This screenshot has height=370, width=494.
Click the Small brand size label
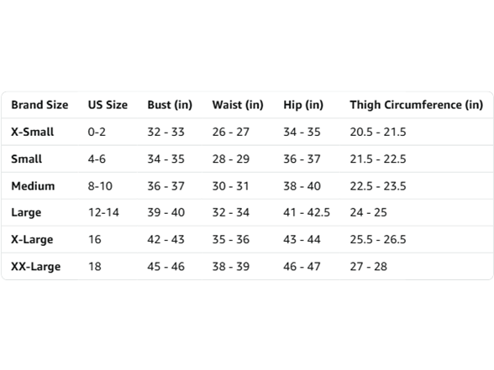click(x=27, y=159)
